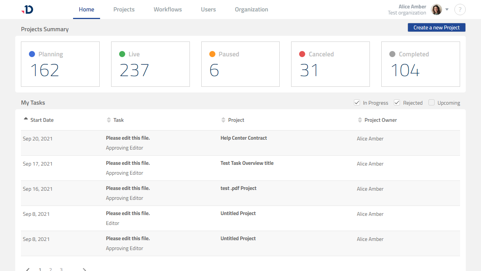This screenshot has width=481, height=271.
Task: Switch to the Projects tab
Action: [x=124, y=9]
